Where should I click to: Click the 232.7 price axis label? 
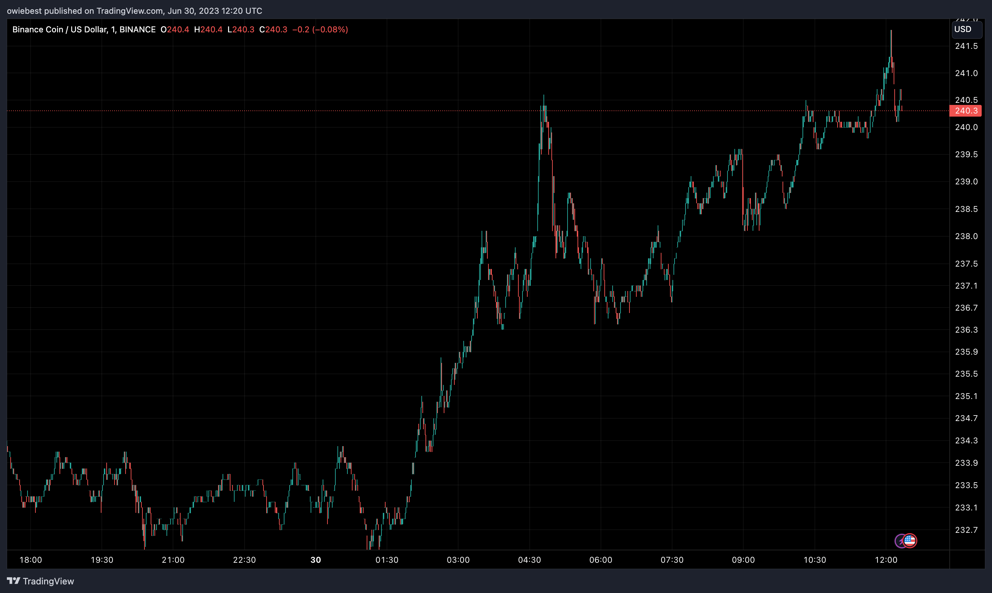click(967, 530)
